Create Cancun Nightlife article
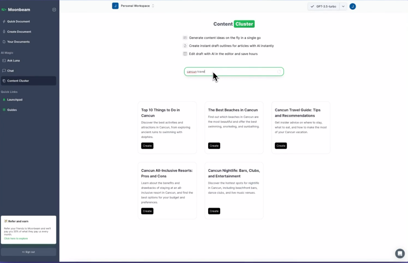 (214, 211)
